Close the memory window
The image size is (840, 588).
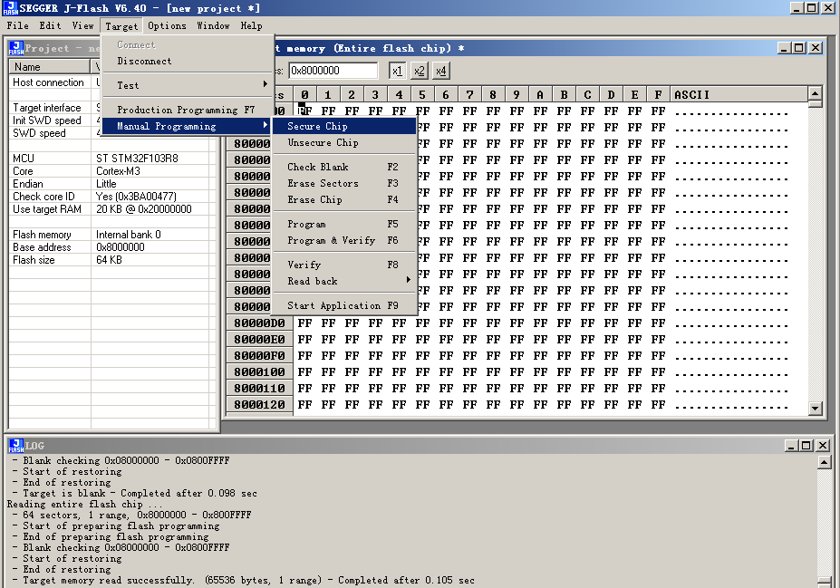pyautogui.click(x=816, y=48)
